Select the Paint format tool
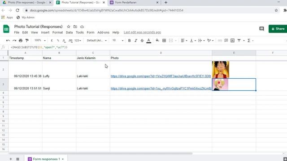 click(x=27, y=41)
